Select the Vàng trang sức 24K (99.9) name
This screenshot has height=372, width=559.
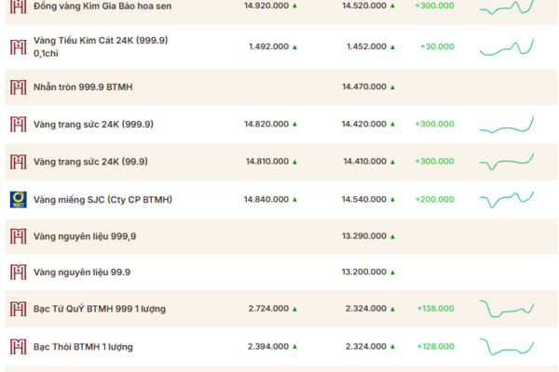pyautogui.click(x=90, y=162)
